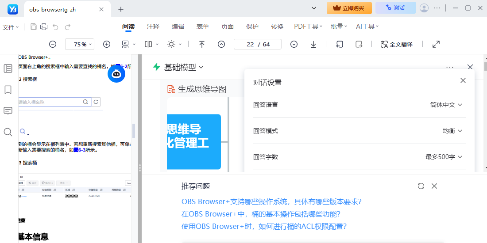This screenshot has height=243, width=487.
Task: Close the recommended questions panel
Action: [434, 186]
